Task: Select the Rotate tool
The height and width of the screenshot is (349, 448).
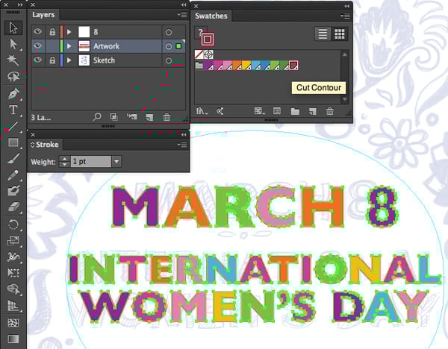Action: click(13, 224)
